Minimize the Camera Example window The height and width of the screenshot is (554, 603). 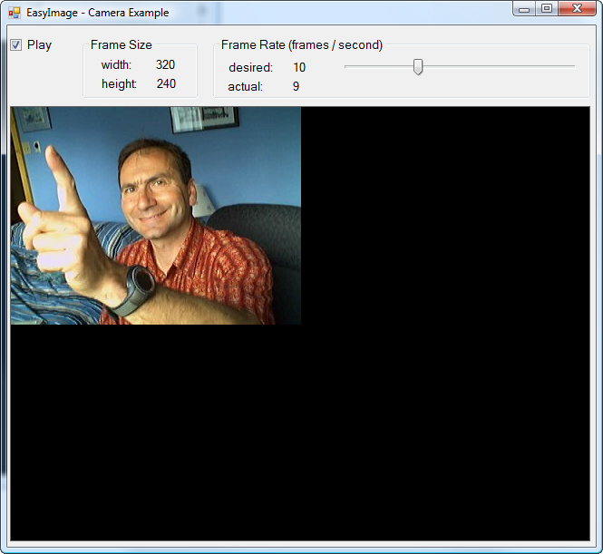pyautogui.click(x=524, y=9)
